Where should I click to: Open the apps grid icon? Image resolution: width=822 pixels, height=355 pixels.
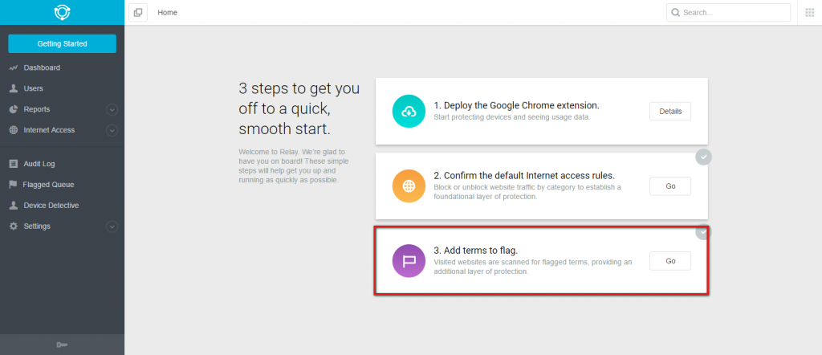tap(810, 13)
